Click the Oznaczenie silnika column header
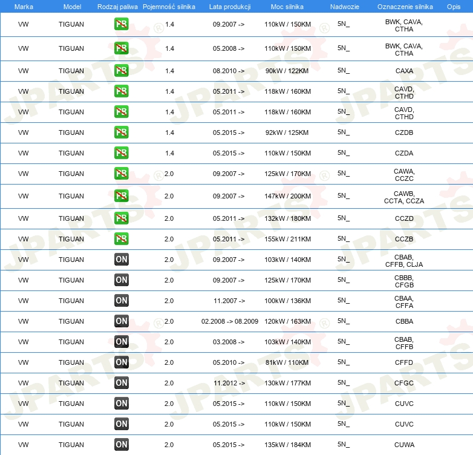The image size is (473, 455). (x=405, y=7)
